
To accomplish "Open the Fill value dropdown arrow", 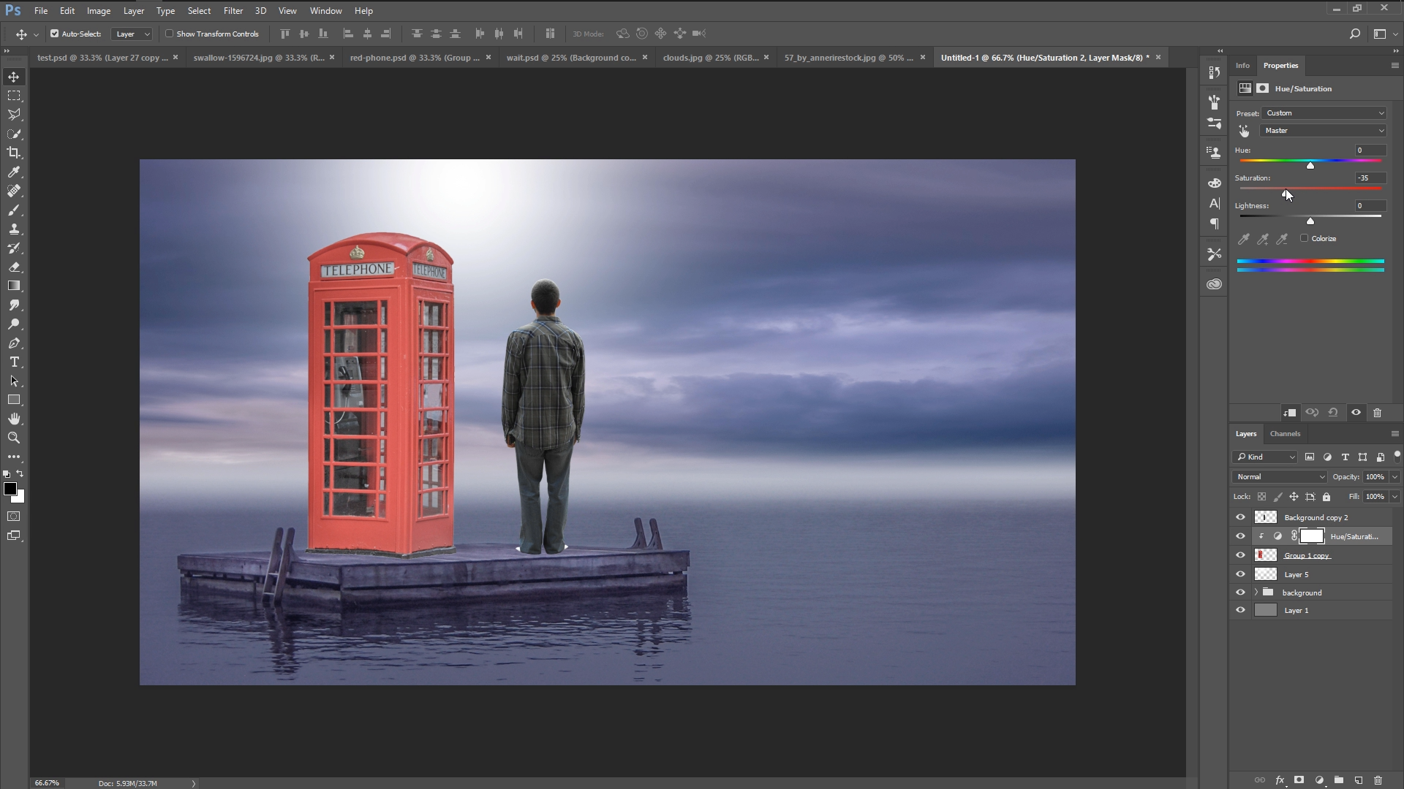I will (1394, 497).
